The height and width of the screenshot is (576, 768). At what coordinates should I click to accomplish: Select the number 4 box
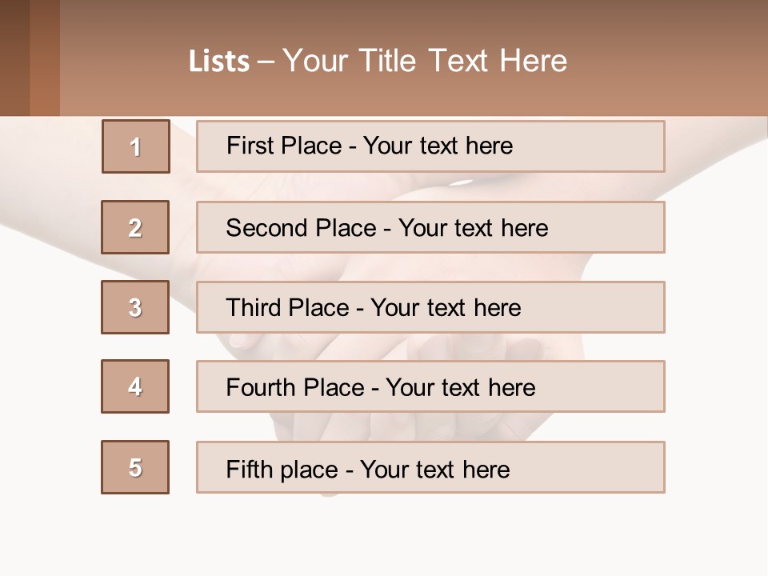pos(135,386)
